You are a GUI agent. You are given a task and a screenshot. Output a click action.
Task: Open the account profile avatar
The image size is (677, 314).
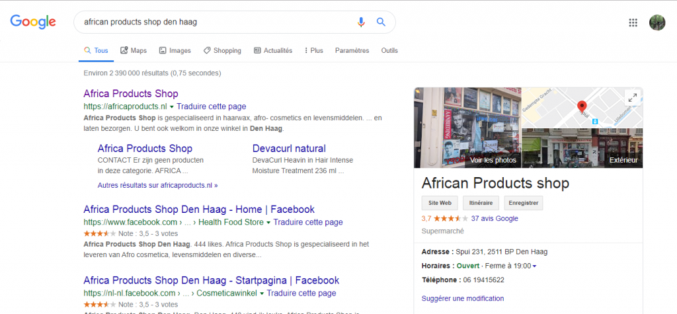(657, 22)
